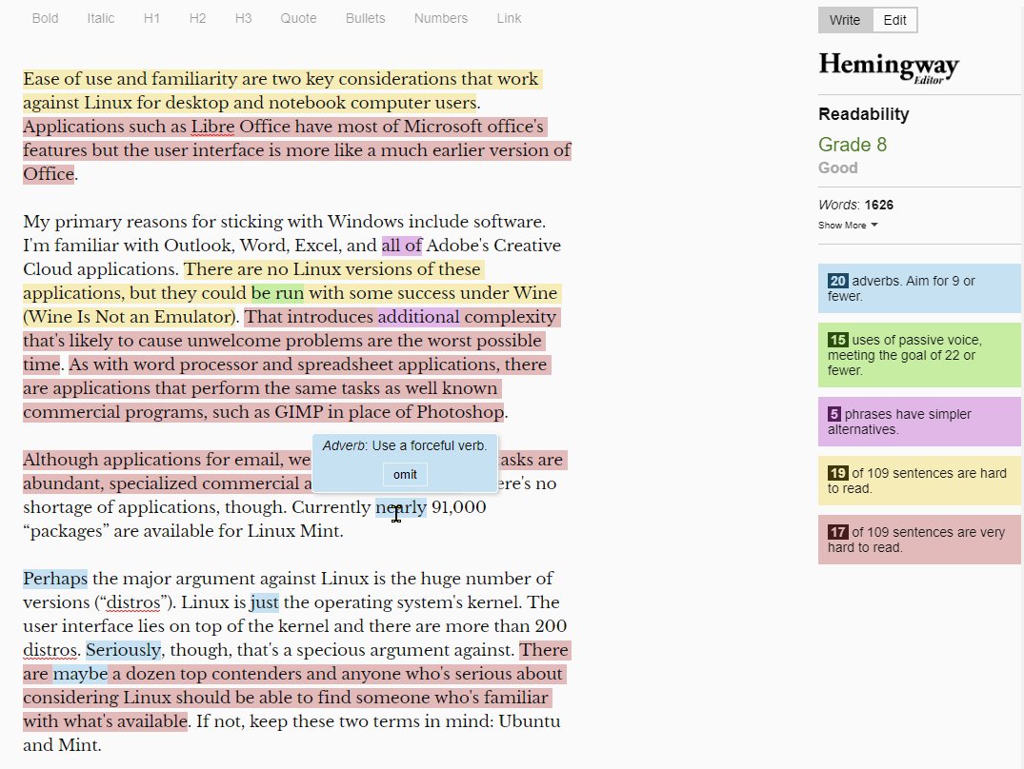This screenshot has height=769, width=1024.
Task: Click the number 19 badge on hard sentences card
Action: point(838,473)
